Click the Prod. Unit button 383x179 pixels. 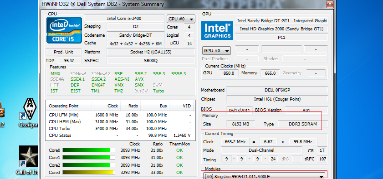point(63,52)
